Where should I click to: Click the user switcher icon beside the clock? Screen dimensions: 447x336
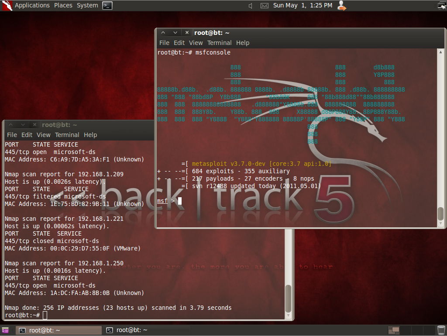[x=341, y=6]
